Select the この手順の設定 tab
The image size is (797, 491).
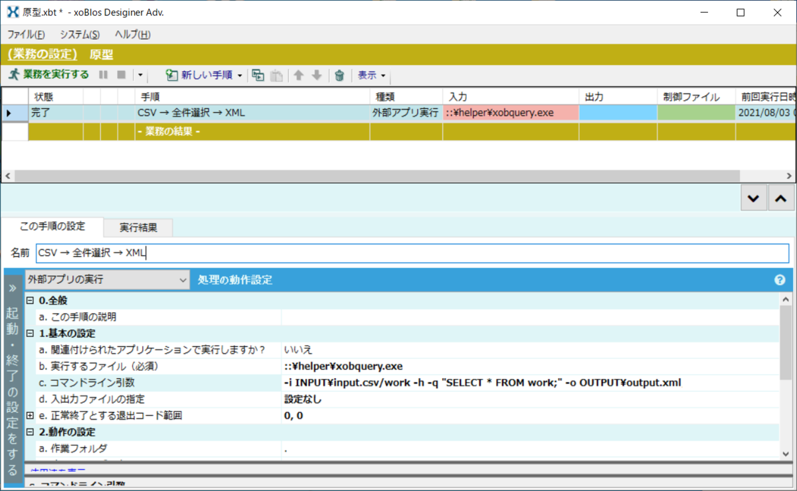[x=52, y=226]
